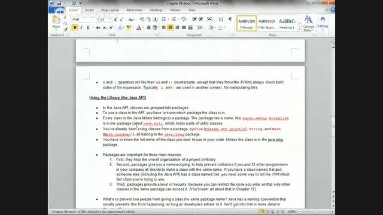Image resolution: width=383 pixels, height=215 pixels.
Task: Open the File tab
Action: click(x=57, y=10)
